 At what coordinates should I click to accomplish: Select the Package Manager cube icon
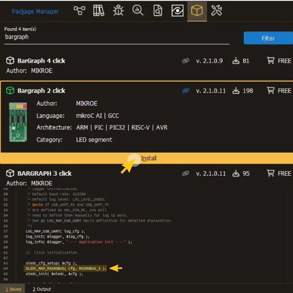[x=197, y=10]
